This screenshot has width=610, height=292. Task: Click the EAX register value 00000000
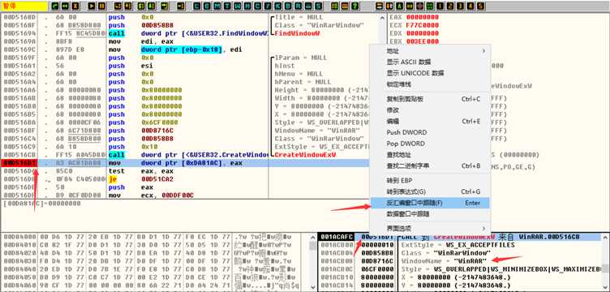pyautogui.click(x=423, y=18)
